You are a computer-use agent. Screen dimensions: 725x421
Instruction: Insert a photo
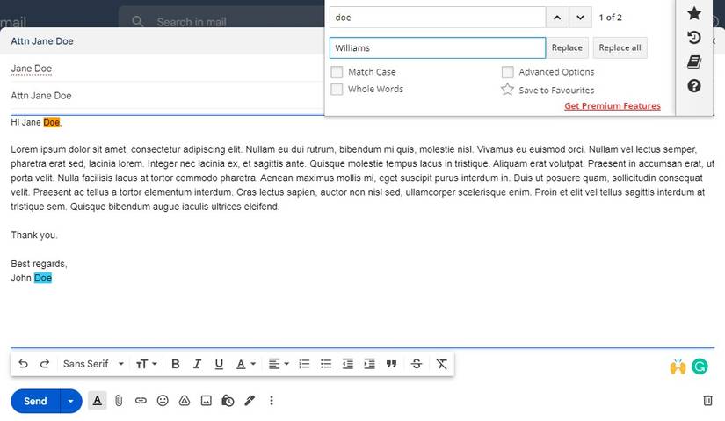(x=207, y=401)
